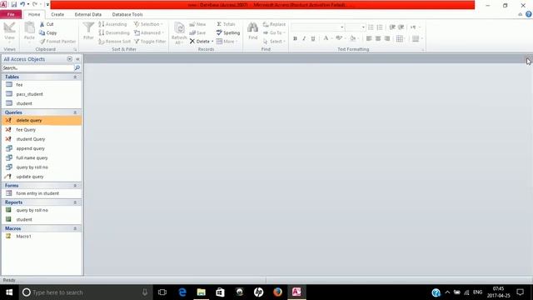Click the Save icon in quick access toolbar

click(14, 5)
